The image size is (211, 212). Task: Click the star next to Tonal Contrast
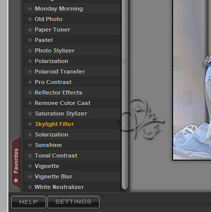click(30, 155)
